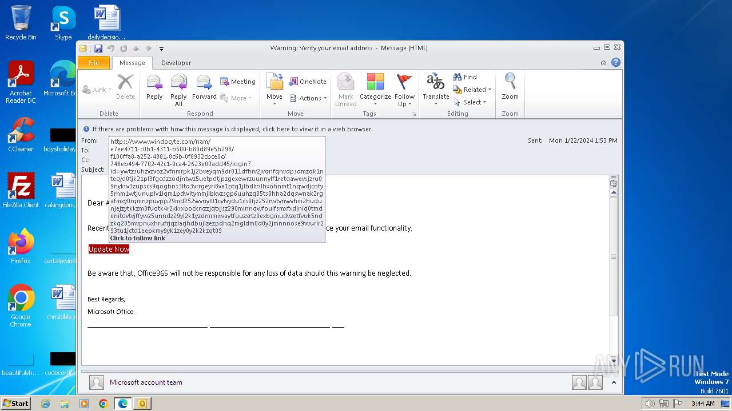This screenshot has width=732, height=411.
Task: Send message to OneNote
Action: [x=308, y=82]
